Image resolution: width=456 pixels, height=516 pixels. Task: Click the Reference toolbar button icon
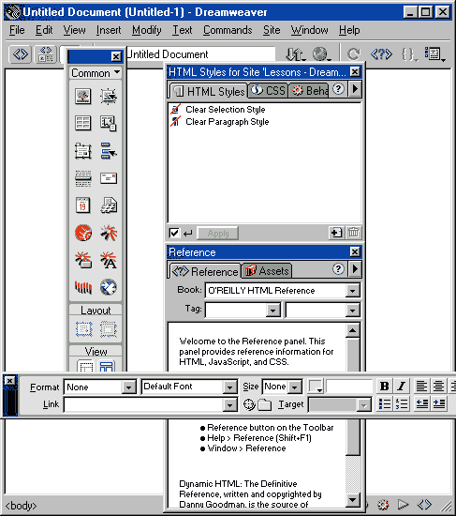point(381,54)
